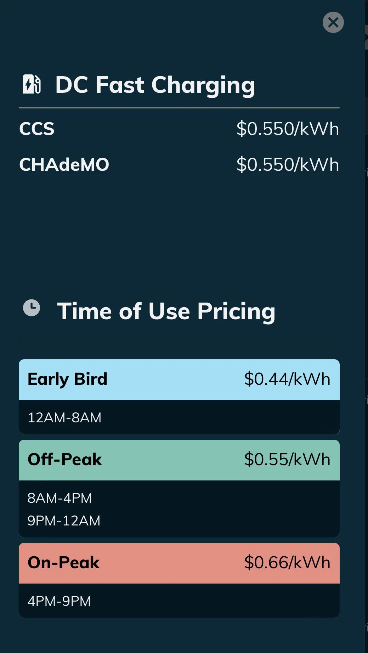The width and height of the screenshot is (368, 653).
Task: Select the Off-Peak rate label
Action: (65, 460)
